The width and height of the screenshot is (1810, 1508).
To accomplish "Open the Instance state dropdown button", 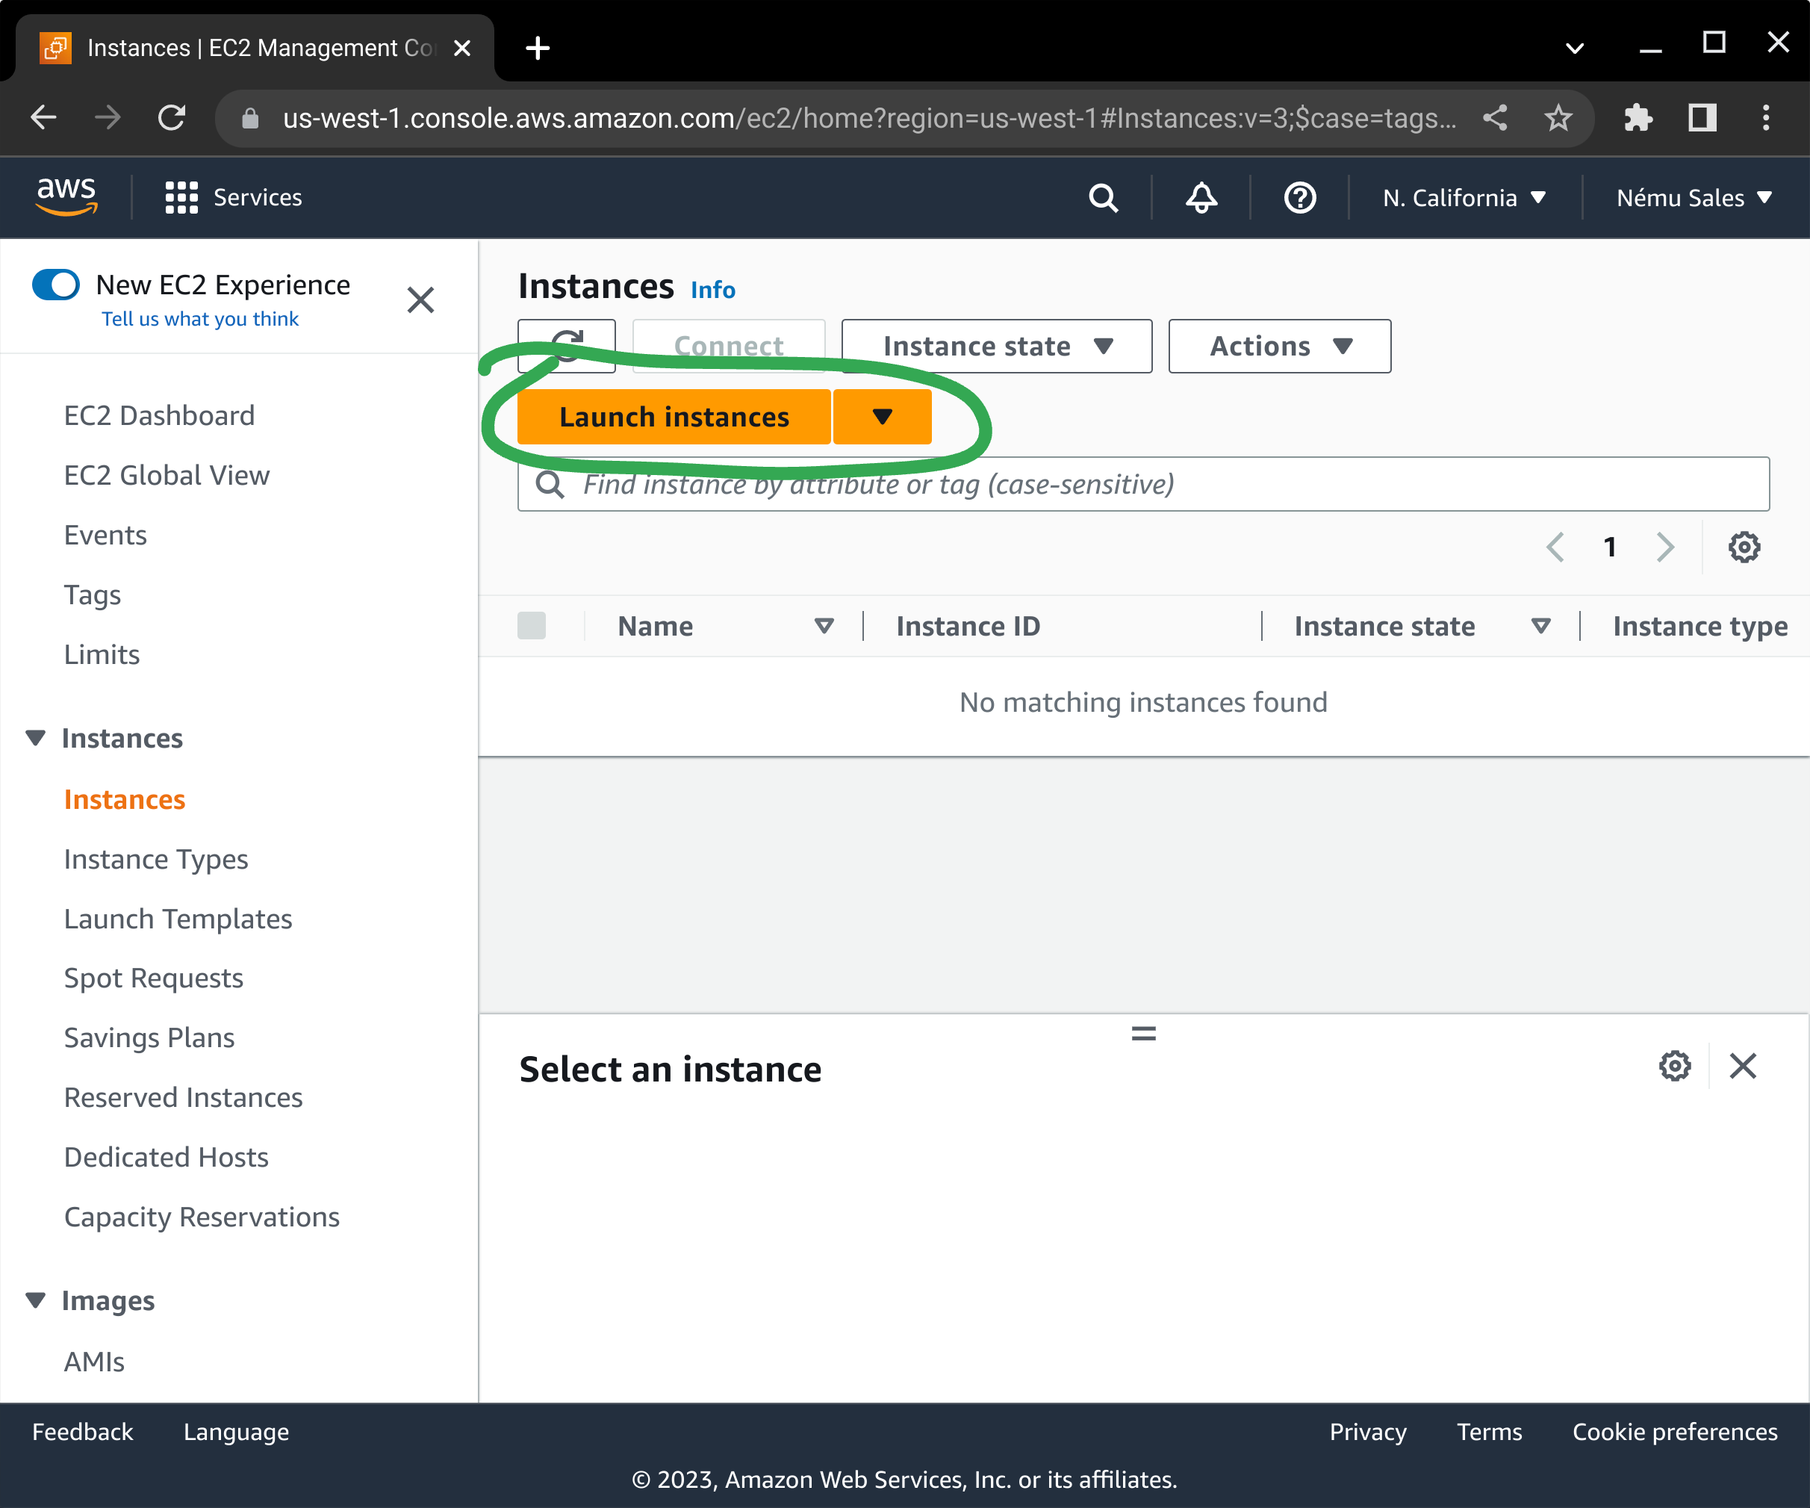I will [x=996, y=346].
